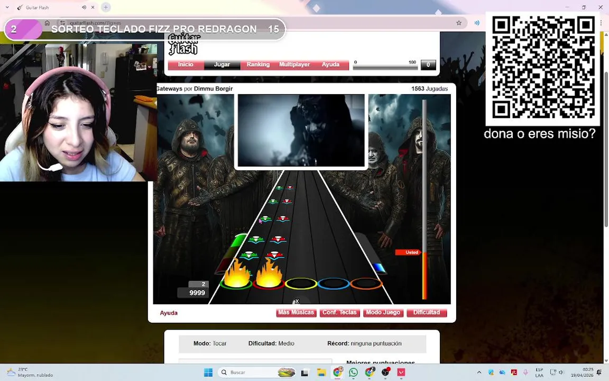
Task: Click the vertical rock meter bar
Action: pyautogui.click(x=425, y=199)
